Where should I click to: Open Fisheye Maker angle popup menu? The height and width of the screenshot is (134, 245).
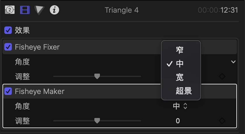pos(180,106)
